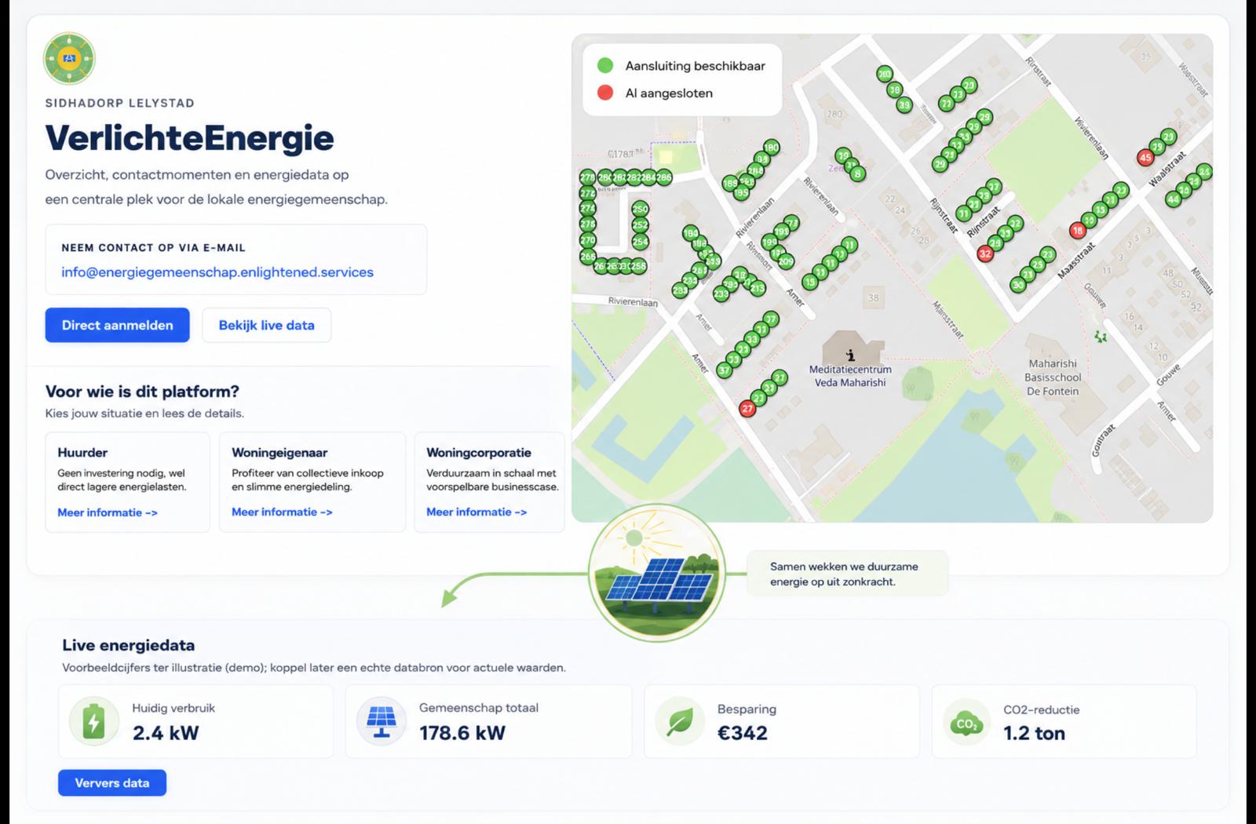This screenshot has height=824, width=1256.
Task: Select red map marker 32 on Rijnstraat
Action: click(x=985, y=253)
